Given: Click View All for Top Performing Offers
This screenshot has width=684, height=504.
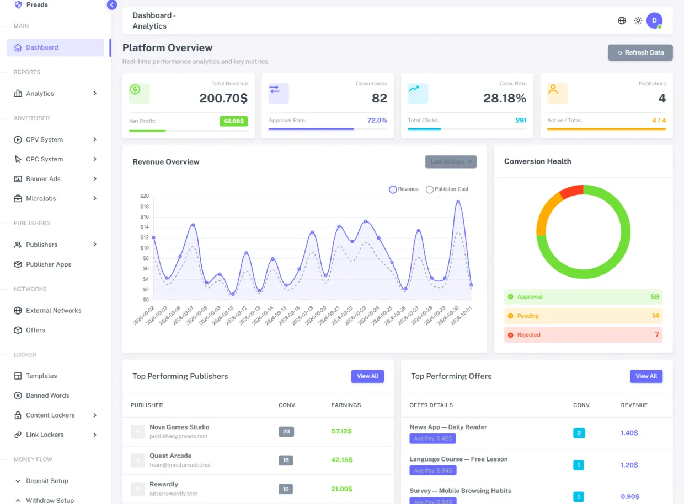Looking at the screenshot, I should click(x=646, y=376).
